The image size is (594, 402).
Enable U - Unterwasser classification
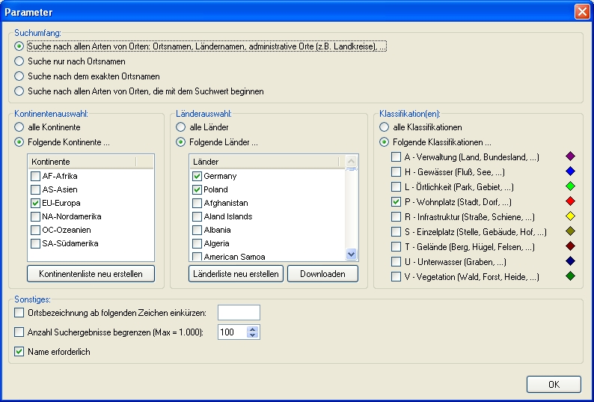click(396, 262)
